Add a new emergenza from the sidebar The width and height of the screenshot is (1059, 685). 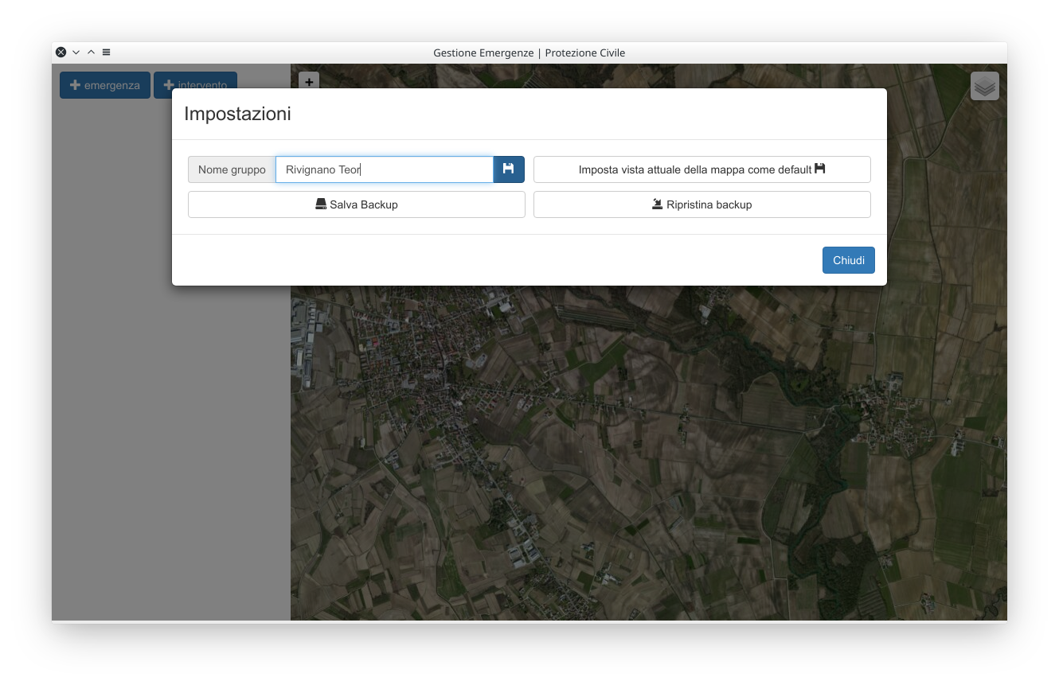click(105, 85)
